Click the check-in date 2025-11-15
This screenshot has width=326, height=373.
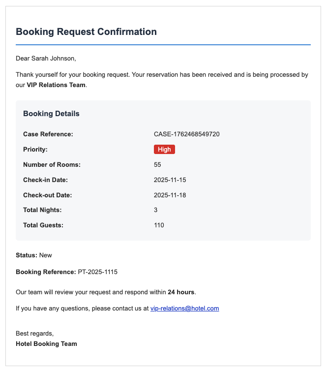(170, 180)
